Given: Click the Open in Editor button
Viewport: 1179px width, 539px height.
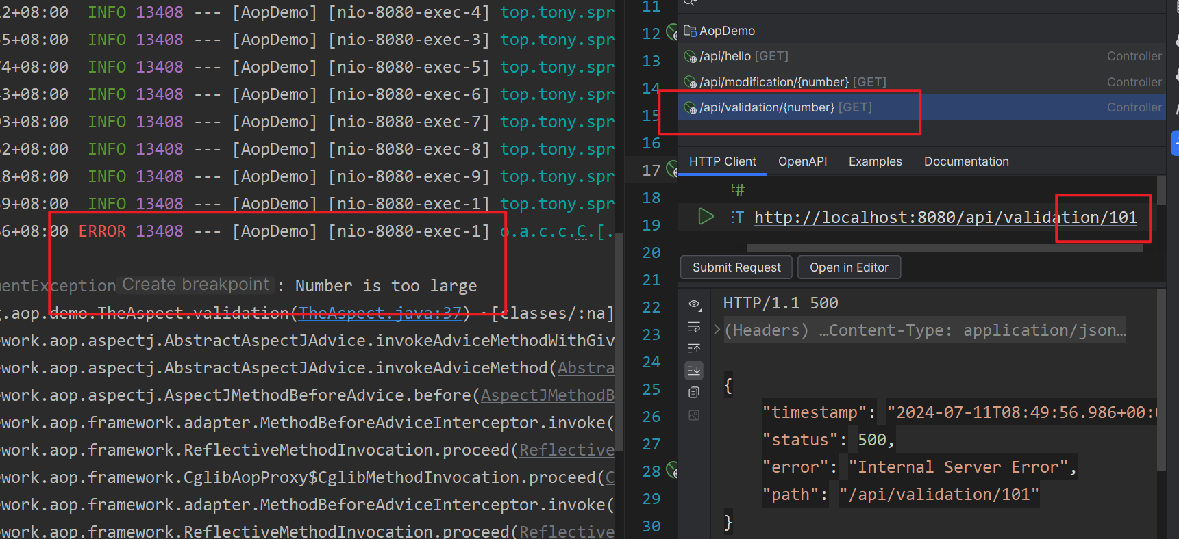Looking at the screenshot, I should pos(849,267).
